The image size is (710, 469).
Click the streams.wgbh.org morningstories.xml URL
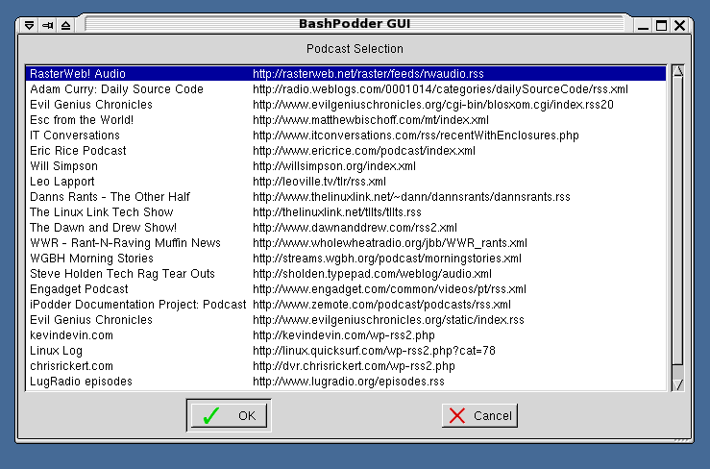pos(387,259)
